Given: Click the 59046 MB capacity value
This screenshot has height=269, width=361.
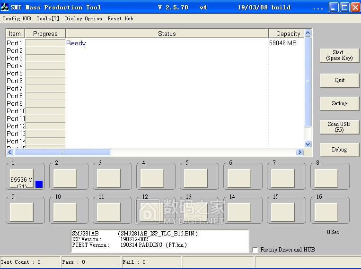Looking at the screenshot, I should click(x=283, y=43).
